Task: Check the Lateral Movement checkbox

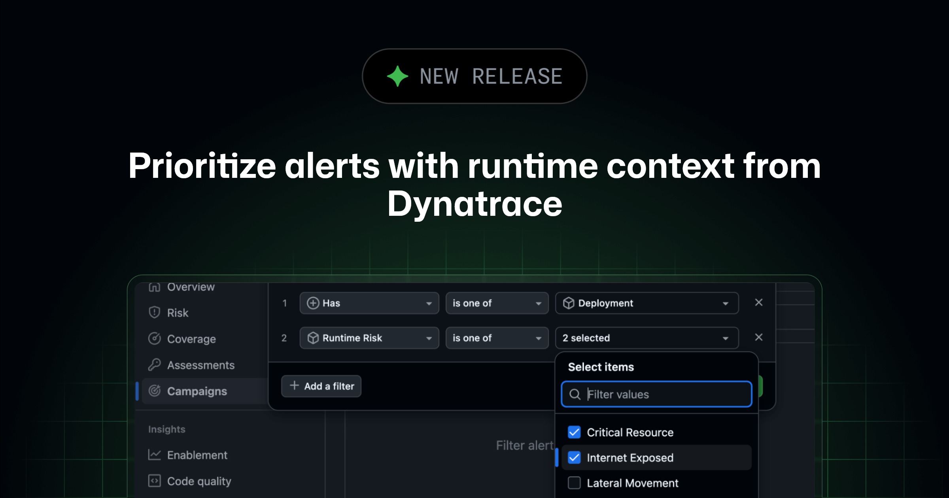Action: point(574,483)
